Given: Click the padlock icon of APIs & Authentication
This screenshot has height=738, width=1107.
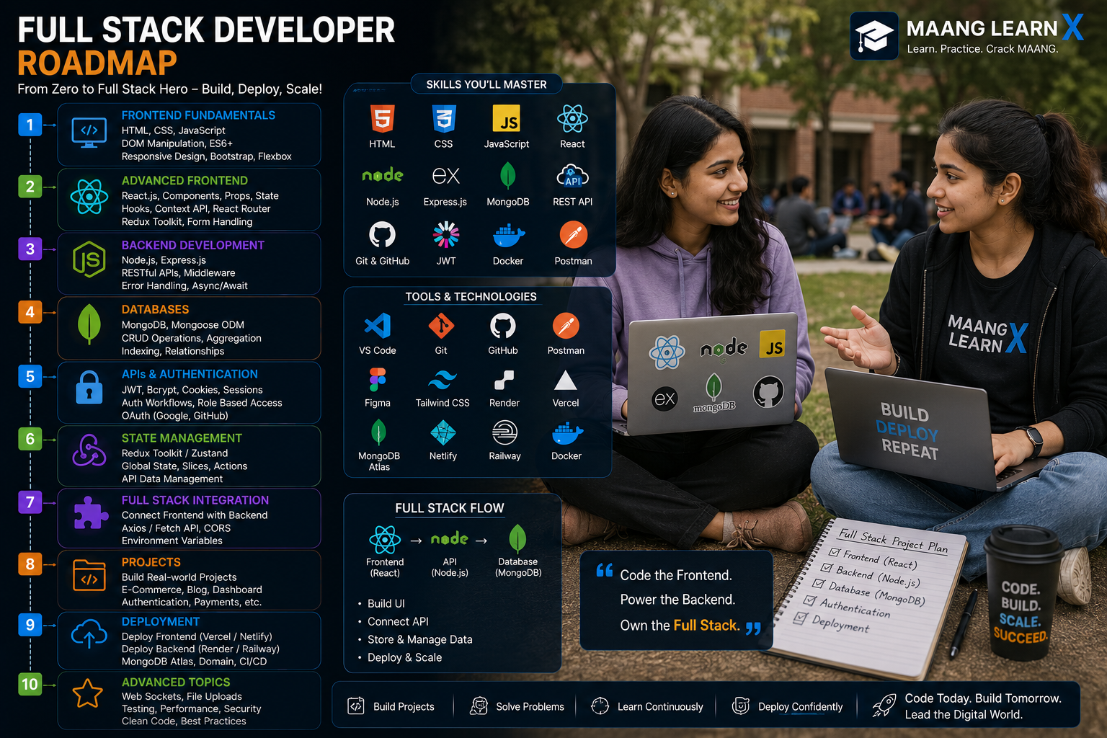Looking at the screenshot, I should click(x=89, y=388).
